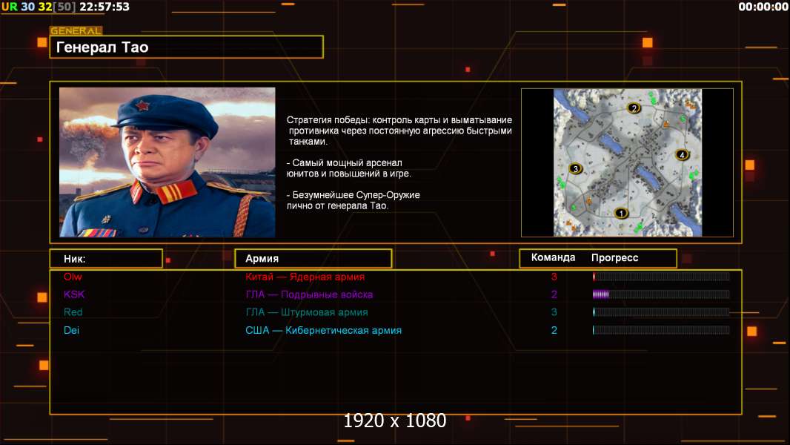Click start position marker 2 on minimap
Screen dimensions: 790x445
pos(634,108)
